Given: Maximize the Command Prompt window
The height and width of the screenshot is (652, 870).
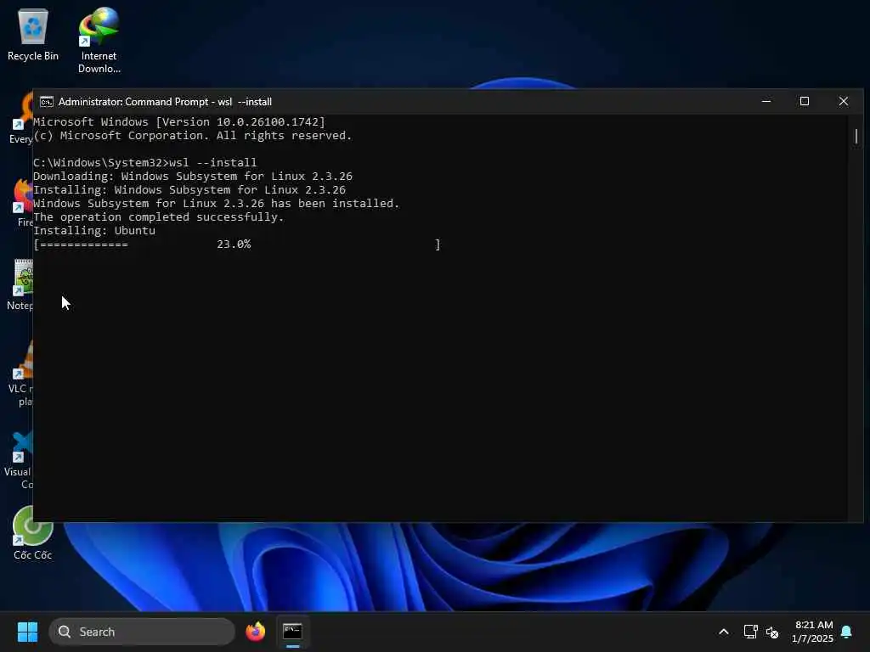Looking at the screenshot, I should pyautogui.click(x=805, y=102).
